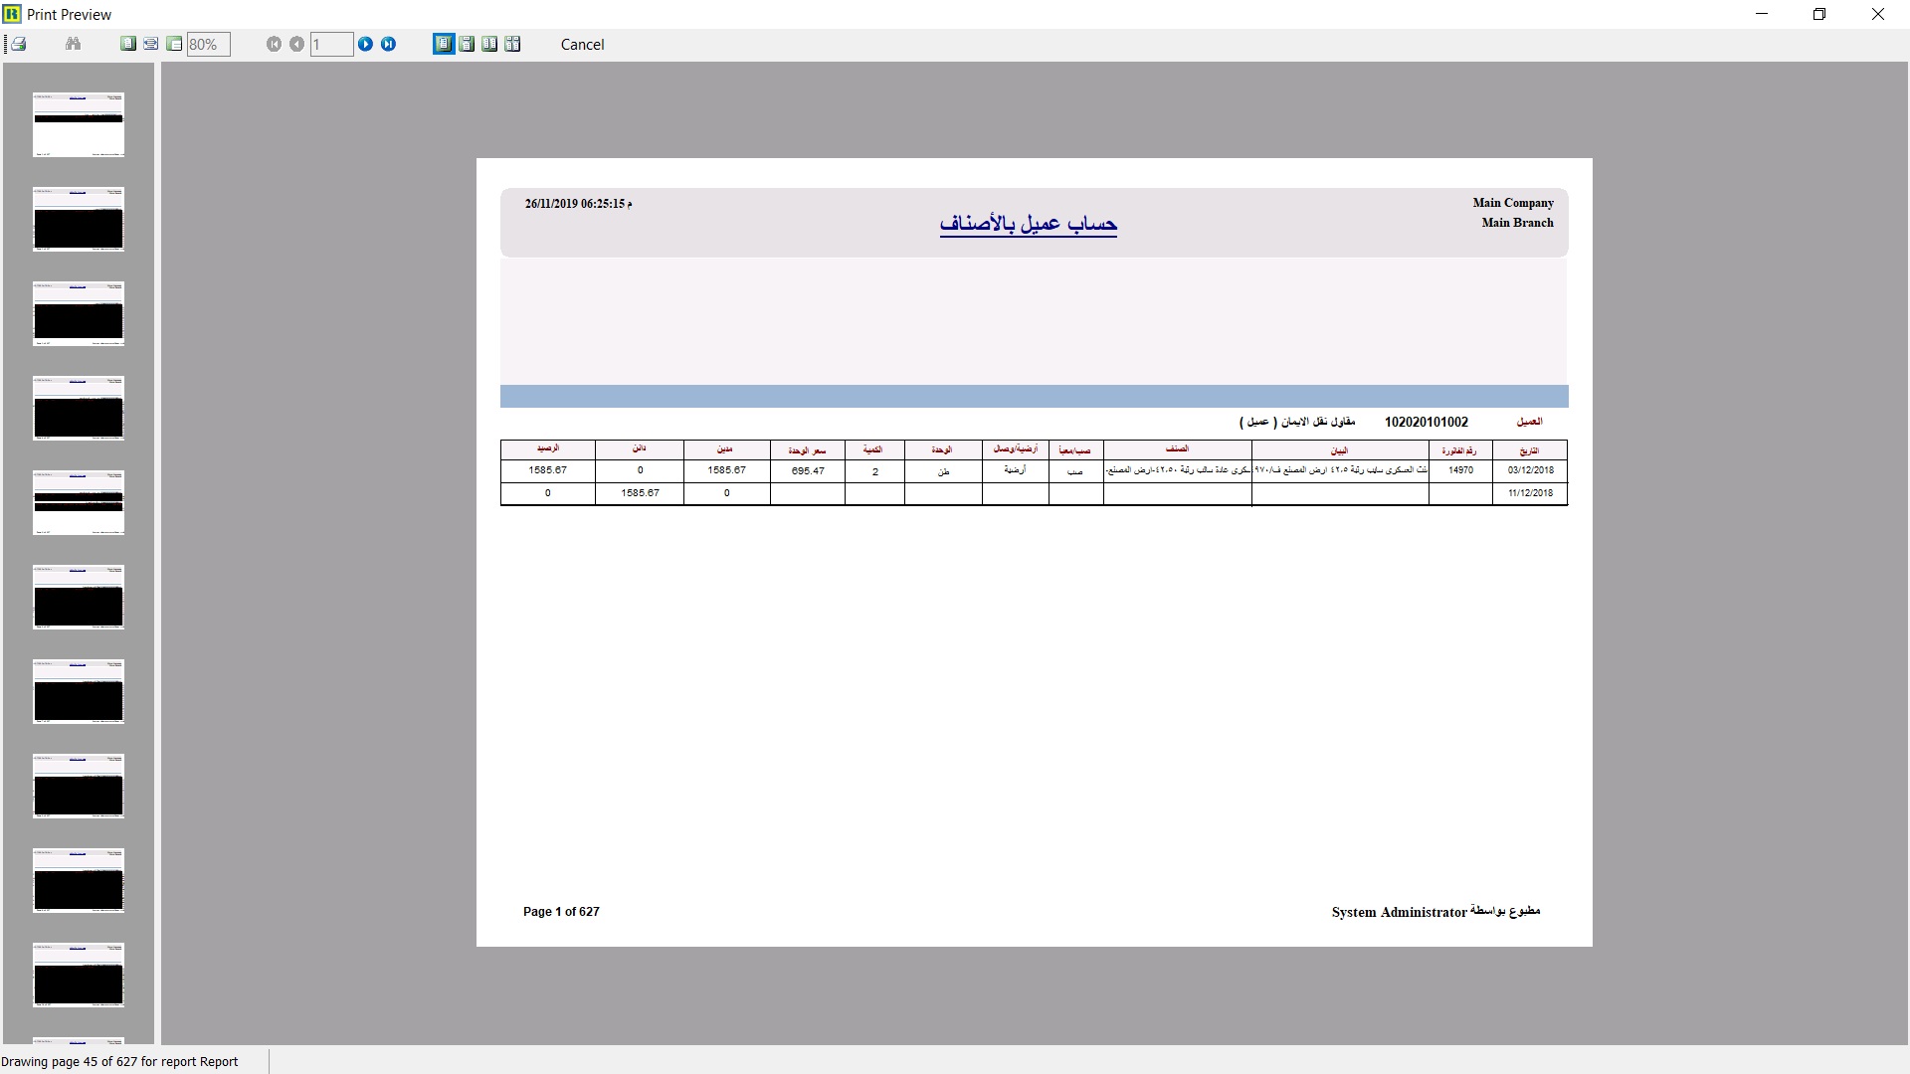Click the Main Branch header text
Image resolution: width=1910 pixels, height=1074 pixels.
coord(1517,223)
